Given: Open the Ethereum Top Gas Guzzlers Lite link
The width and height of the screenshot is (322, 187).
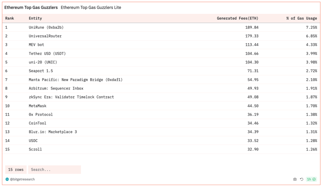Looking at the screenshot, I should pyautogui.click(x=91, y=8).
